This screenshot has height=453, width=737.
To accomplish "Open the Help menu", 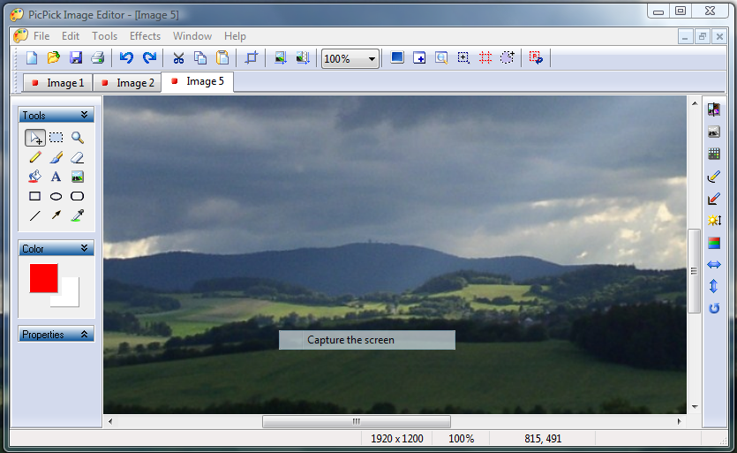I will click(235, 36).
